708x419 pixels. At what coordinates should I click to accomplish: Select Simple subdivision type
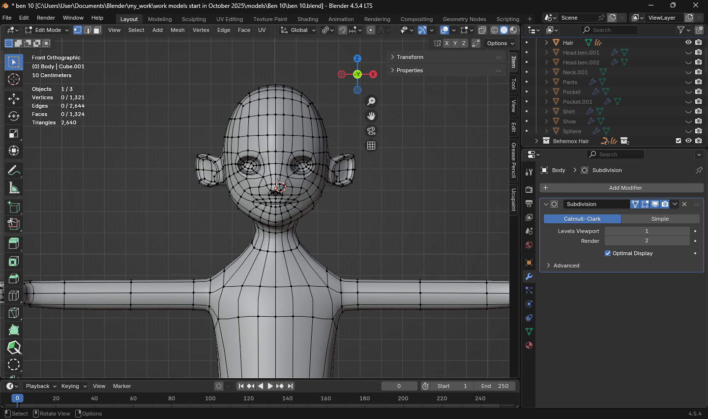click(660, 219)
